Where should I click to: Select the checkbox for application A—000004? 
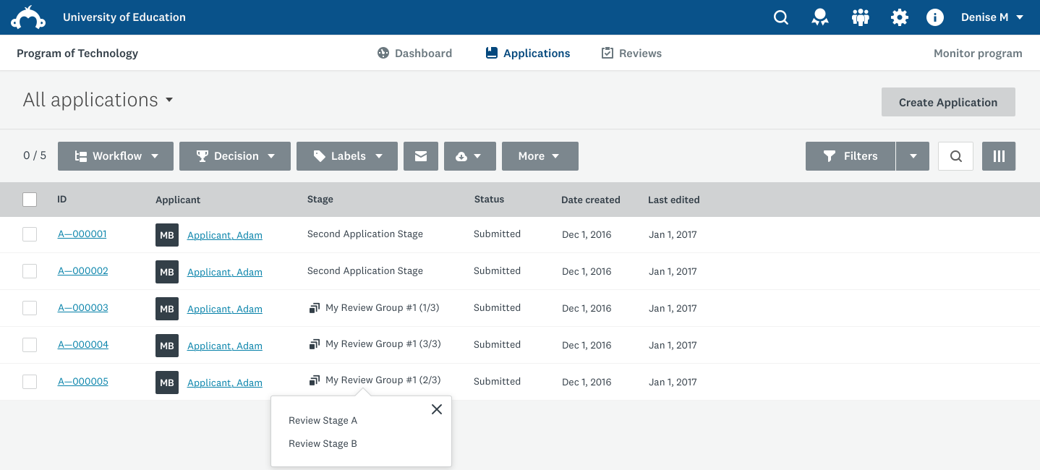(x=30, y=345)
